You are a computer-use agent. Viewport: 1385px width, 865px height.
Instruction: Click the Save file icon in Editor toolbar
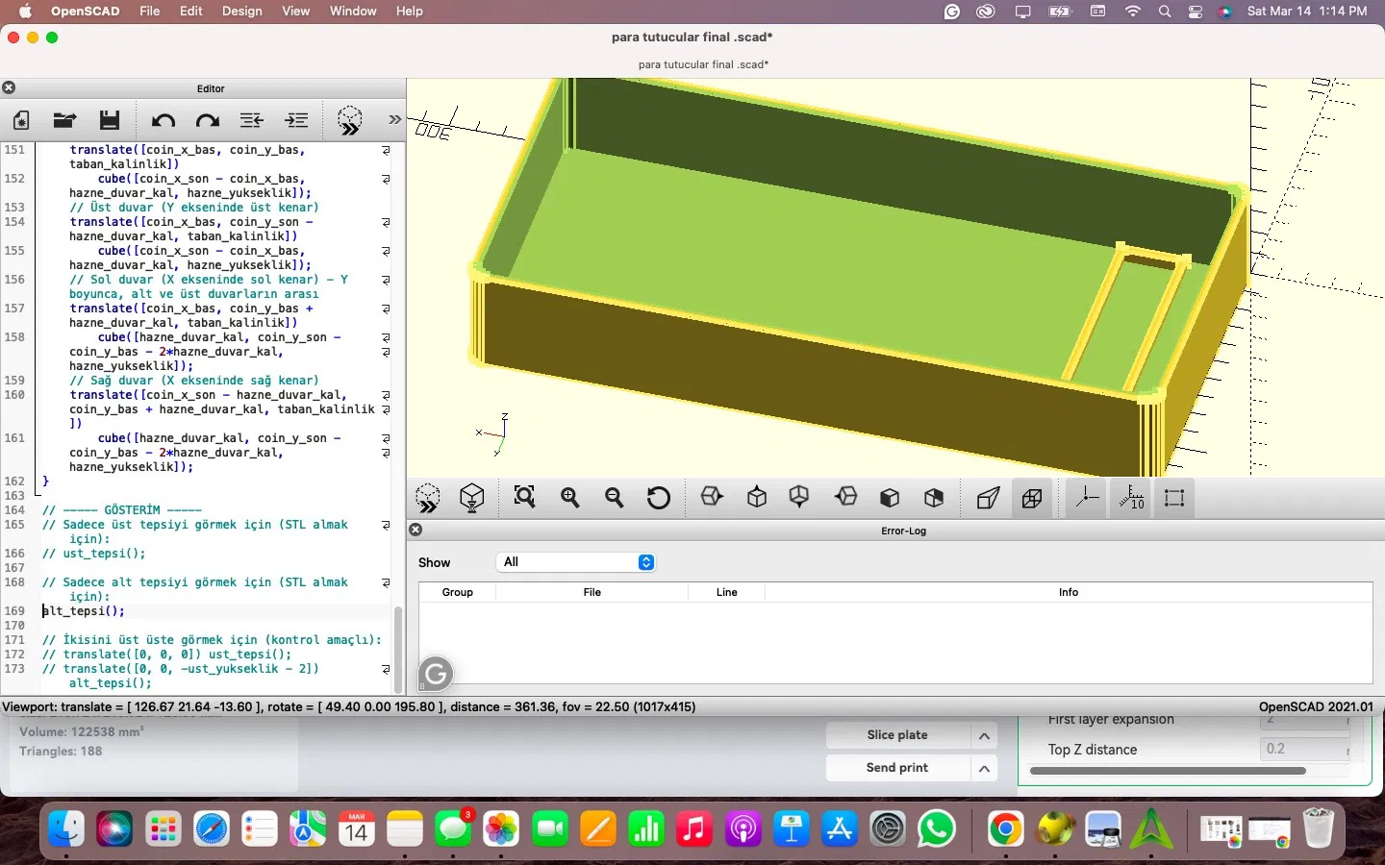[x=110, y=120]
